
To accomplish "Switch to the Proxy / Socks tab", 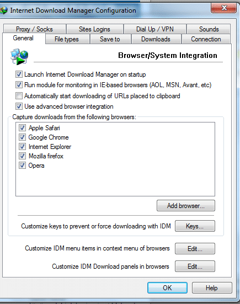I will coord(34,29).
